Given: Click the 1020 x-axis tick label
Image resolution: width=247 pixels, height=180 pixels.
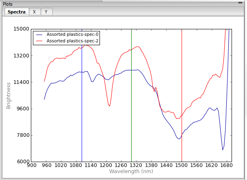Looking at the screenshot, I should click(x=61, y=165).
